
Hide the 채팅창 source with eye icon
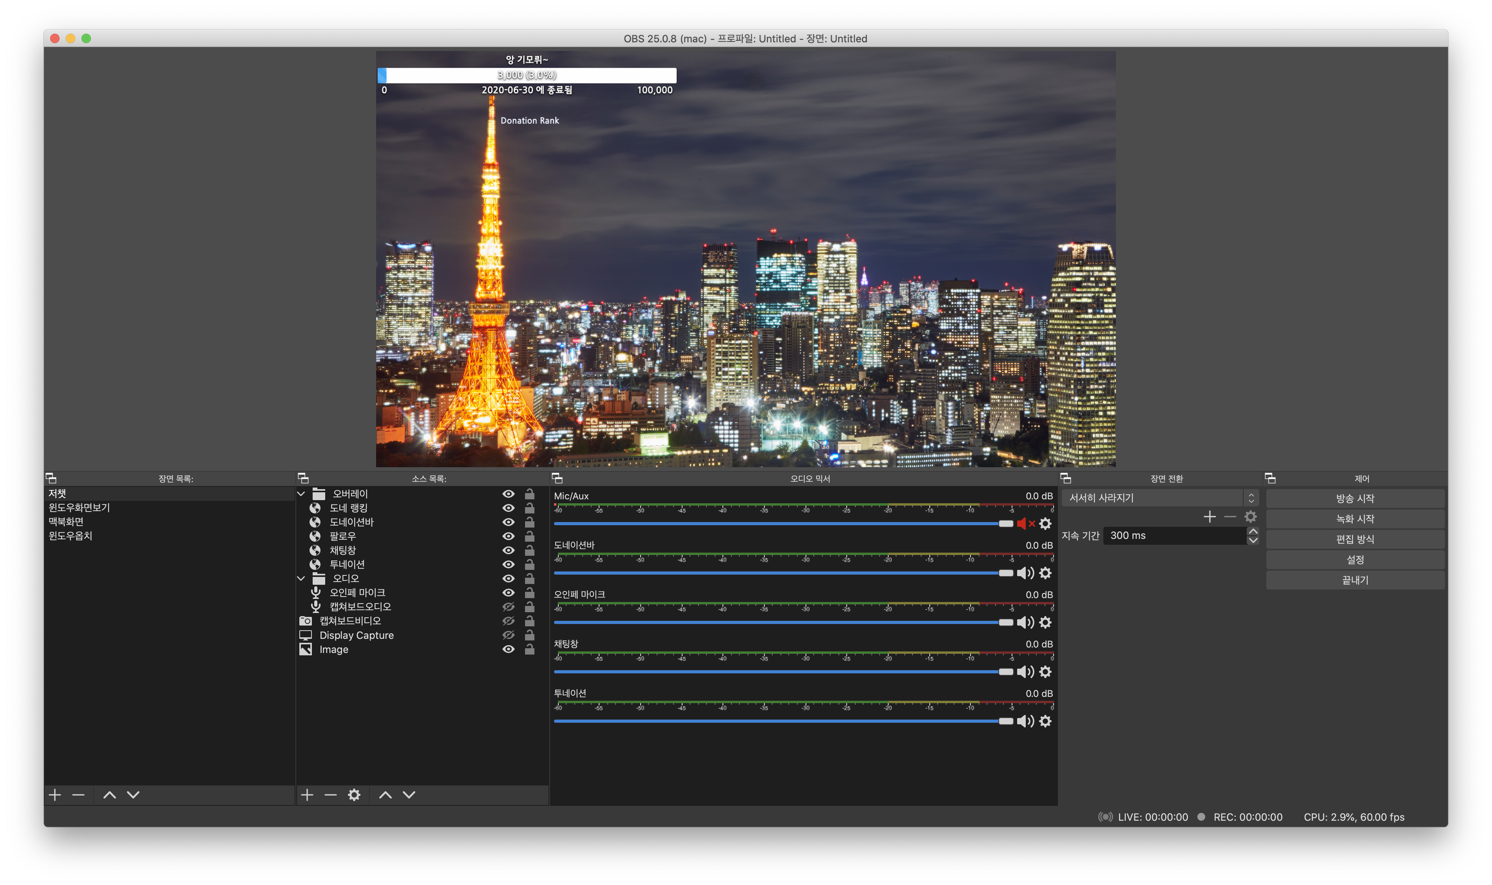point(509,550)
